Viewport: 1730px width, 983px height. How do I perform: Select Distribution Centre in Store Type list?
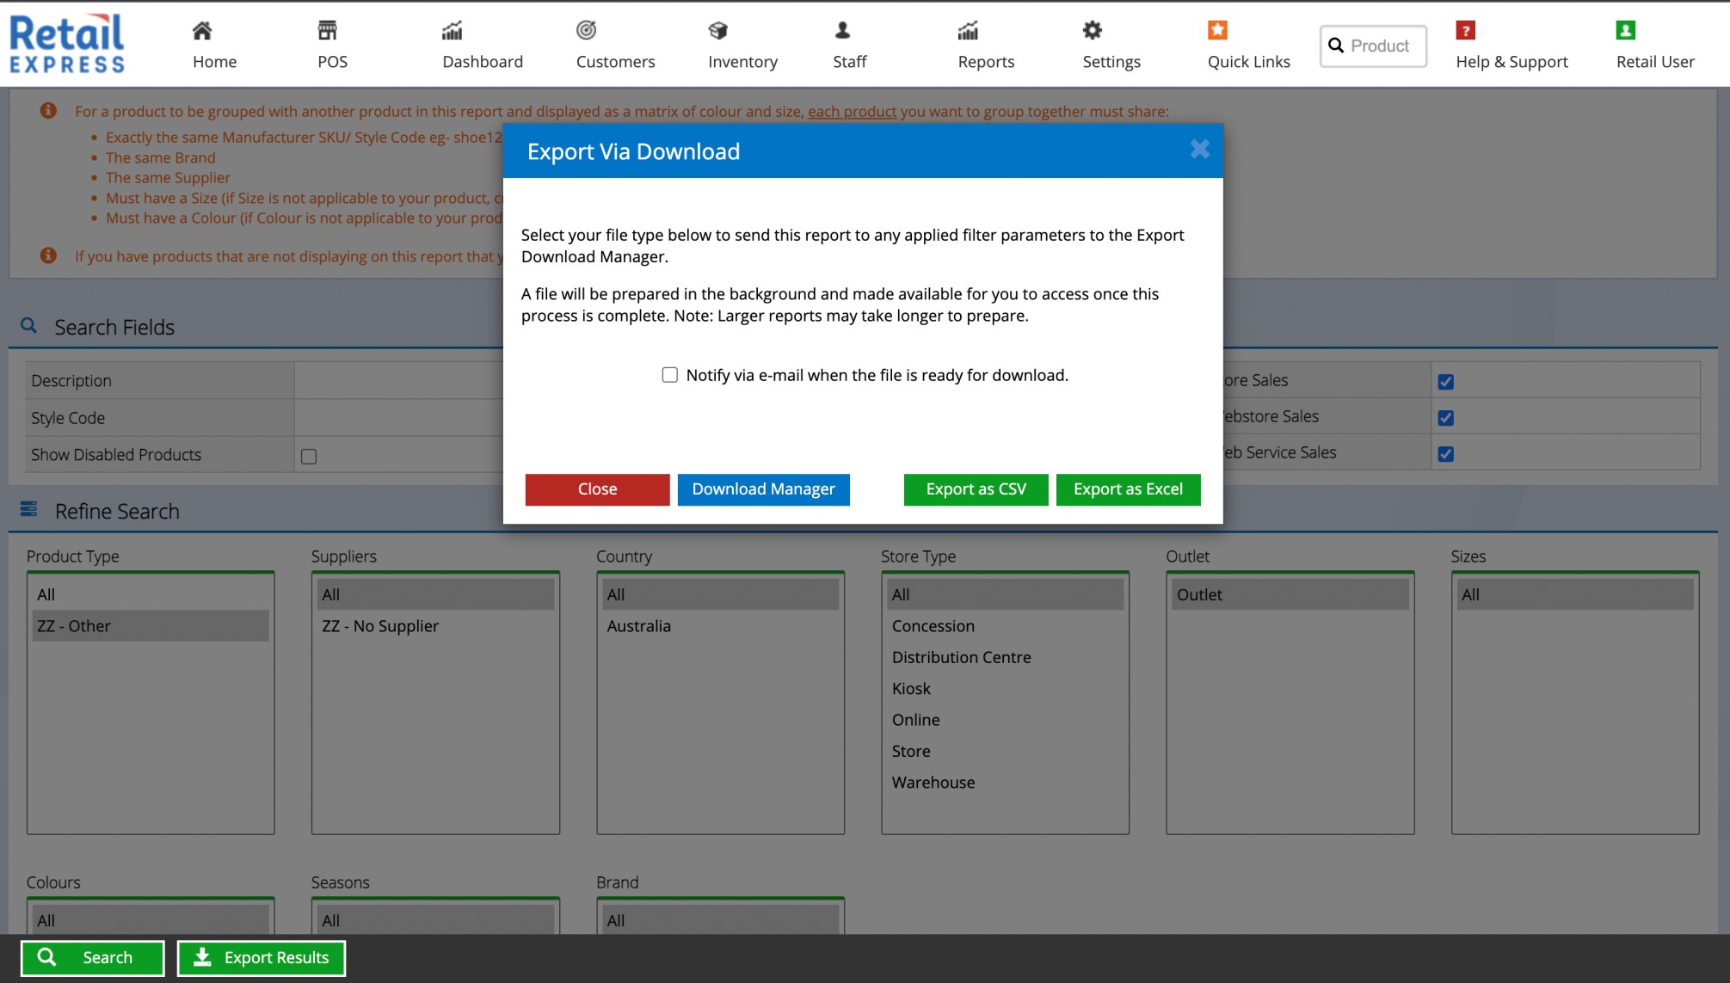pos(961,657)
